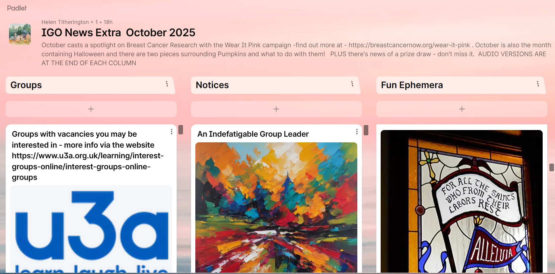Click the Notices column scrollbar handle
Image resolution: width=555 pixels, height=274 pixels.
[x=366, y=130]
